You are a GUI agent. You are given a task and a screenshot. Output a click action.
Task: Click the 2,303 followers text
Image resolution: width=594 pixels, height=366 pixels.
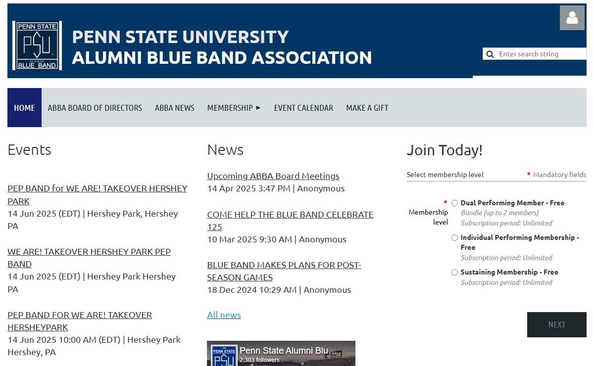259,360
